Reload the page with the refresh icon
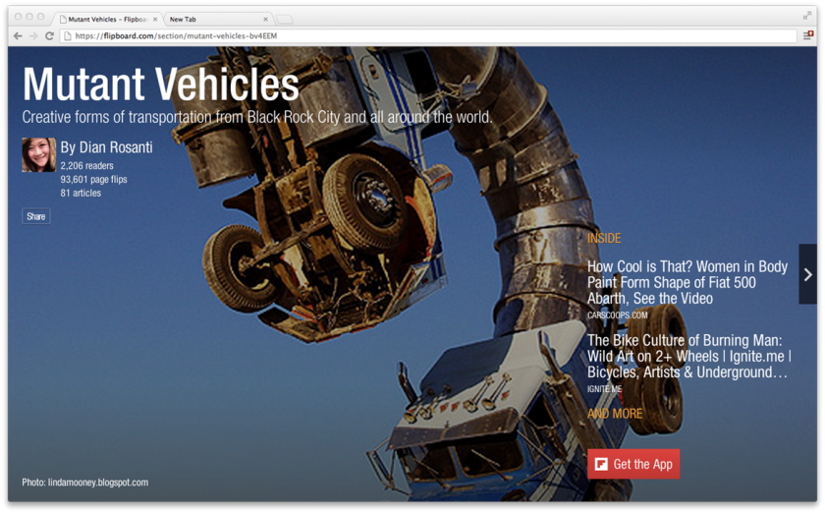 pos(49,35)
